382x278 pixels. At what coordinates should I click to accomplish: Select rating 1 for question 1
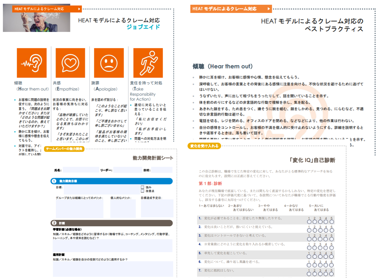click(x=309, y=222)
